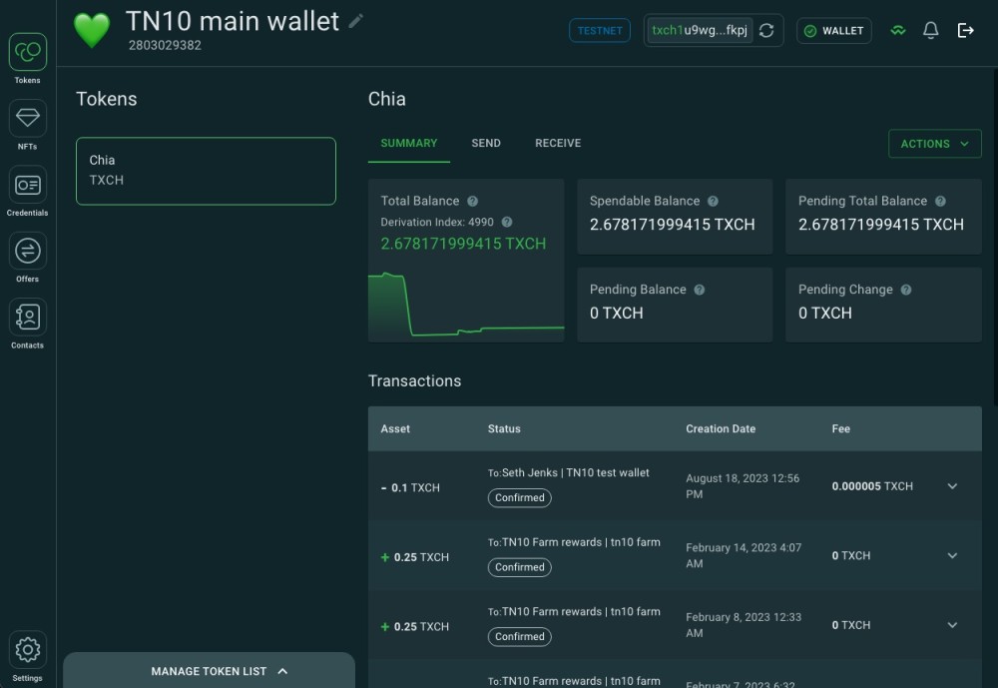Show Pending Change help icon
The width and height of the screenshot is (998, 688).
click(x=906, y=290)
